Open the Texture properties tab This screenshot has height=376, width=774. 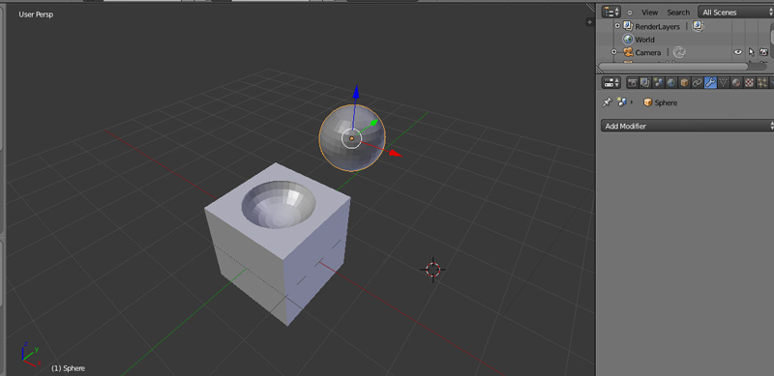pyautogui.click(x=749, y=82)
